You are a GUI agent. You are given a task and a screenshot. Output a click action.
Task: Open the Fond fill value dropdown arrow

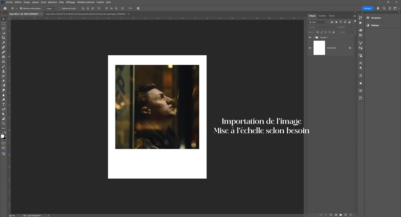(354, 32)
